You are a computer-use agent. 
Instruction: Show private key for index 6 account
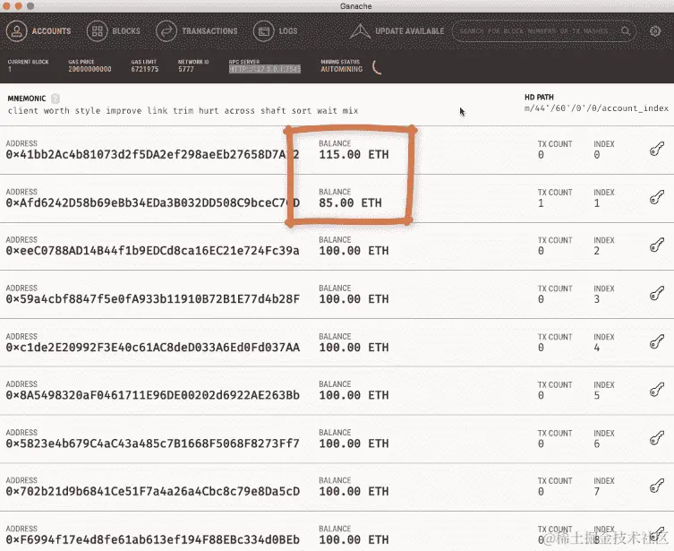[x=657, y=438]
